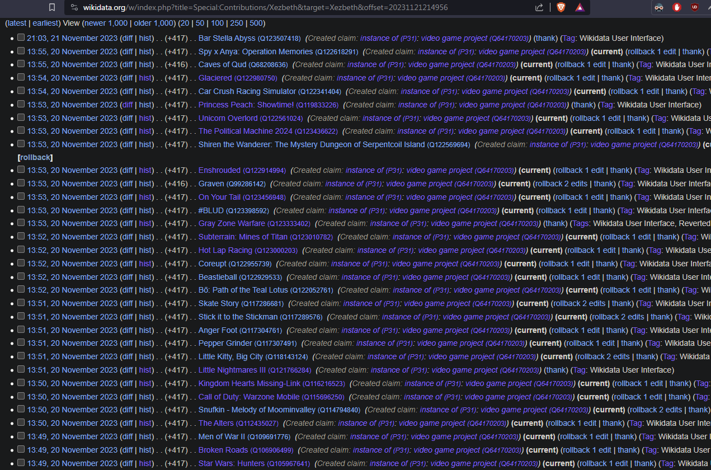Open the Graven item link
The height and width of the screenshot is (470, 711).
pos(232,184)
